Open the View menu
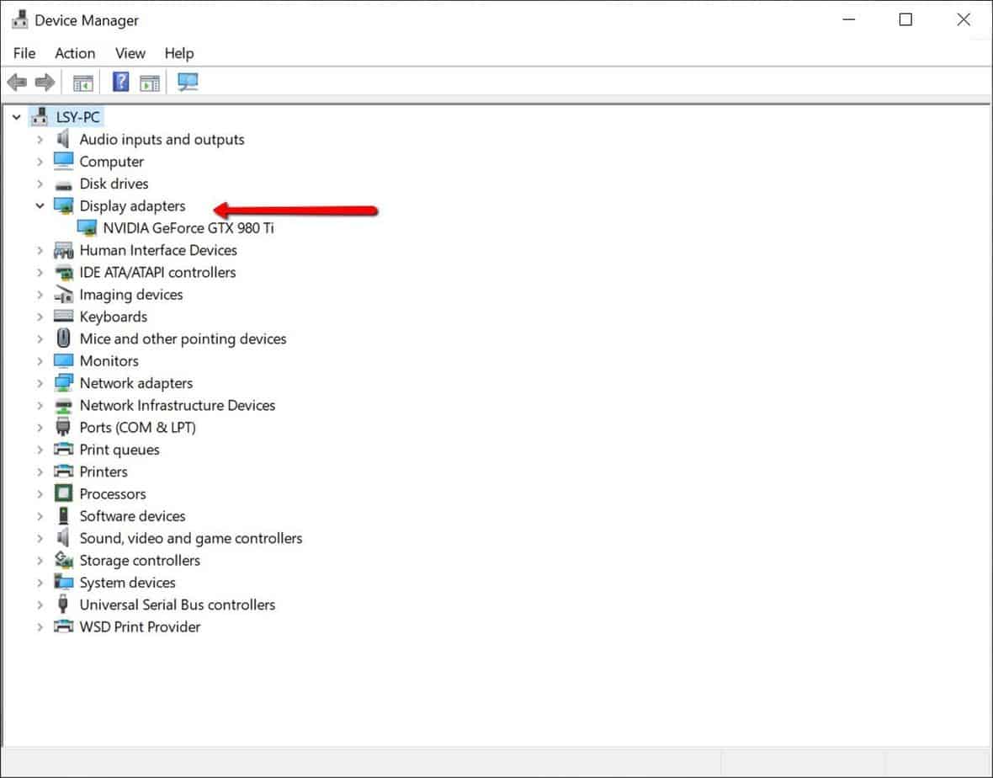This screenshot has width=993, height=778. 130,53
